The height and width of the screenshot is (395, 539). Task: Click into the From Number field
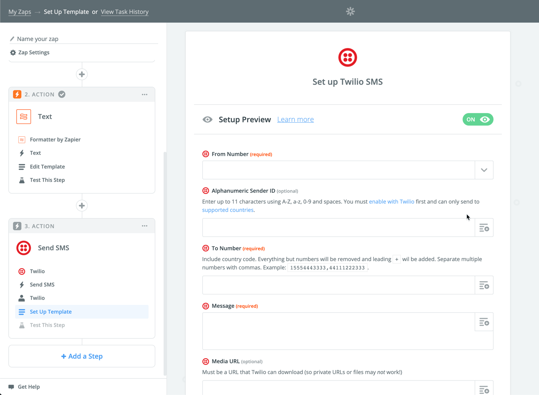point(338,170)
